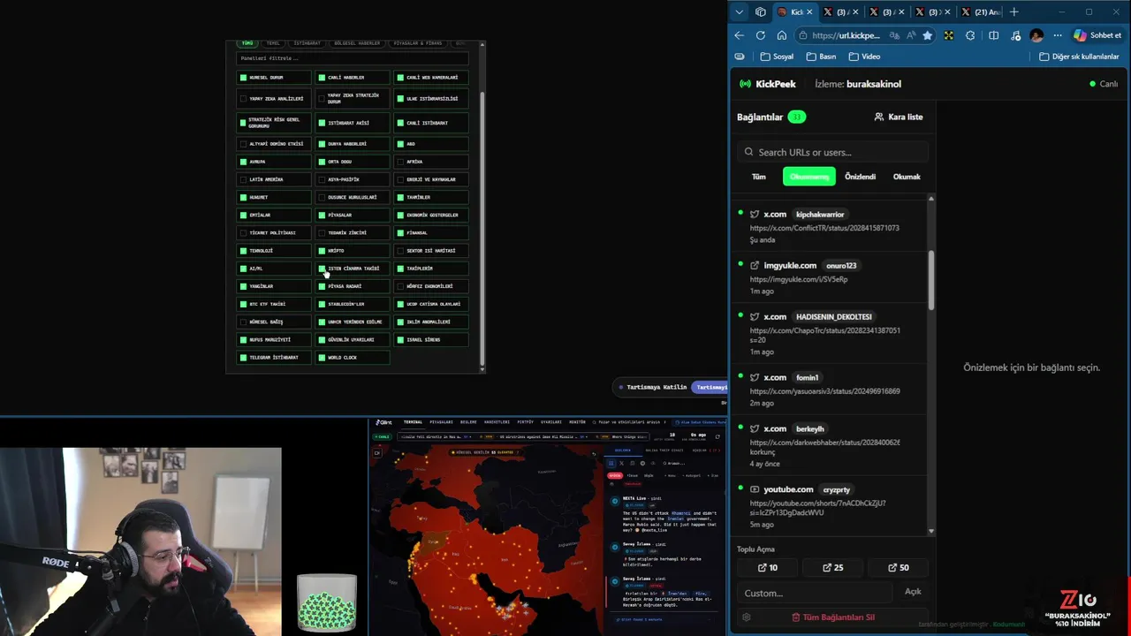The width and height of the screenshot is (1131, 636).
Task: Select TÜMÜ category tab in panel filter
Action: 247,43
